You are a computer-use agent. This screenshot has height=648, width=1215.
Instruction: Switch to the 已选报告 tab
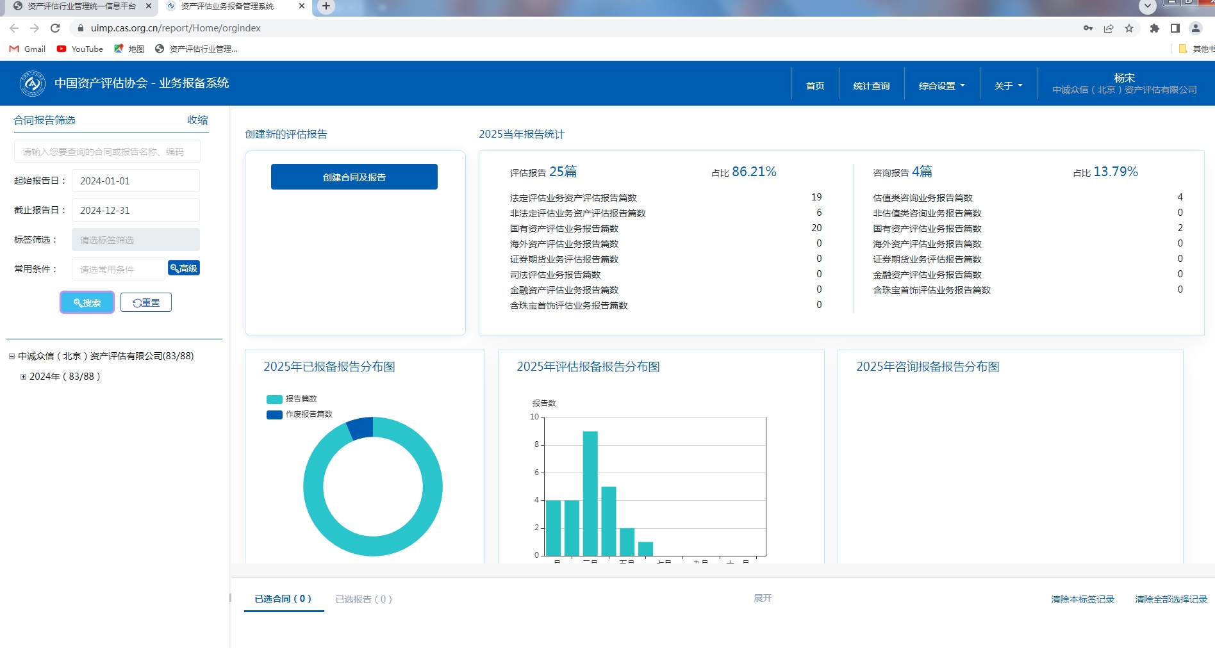pyautogui.click(x=363, y=599)
